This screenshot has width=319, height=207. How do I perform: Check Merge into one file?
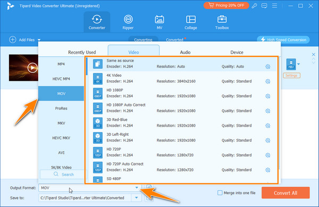coord(220,193)
